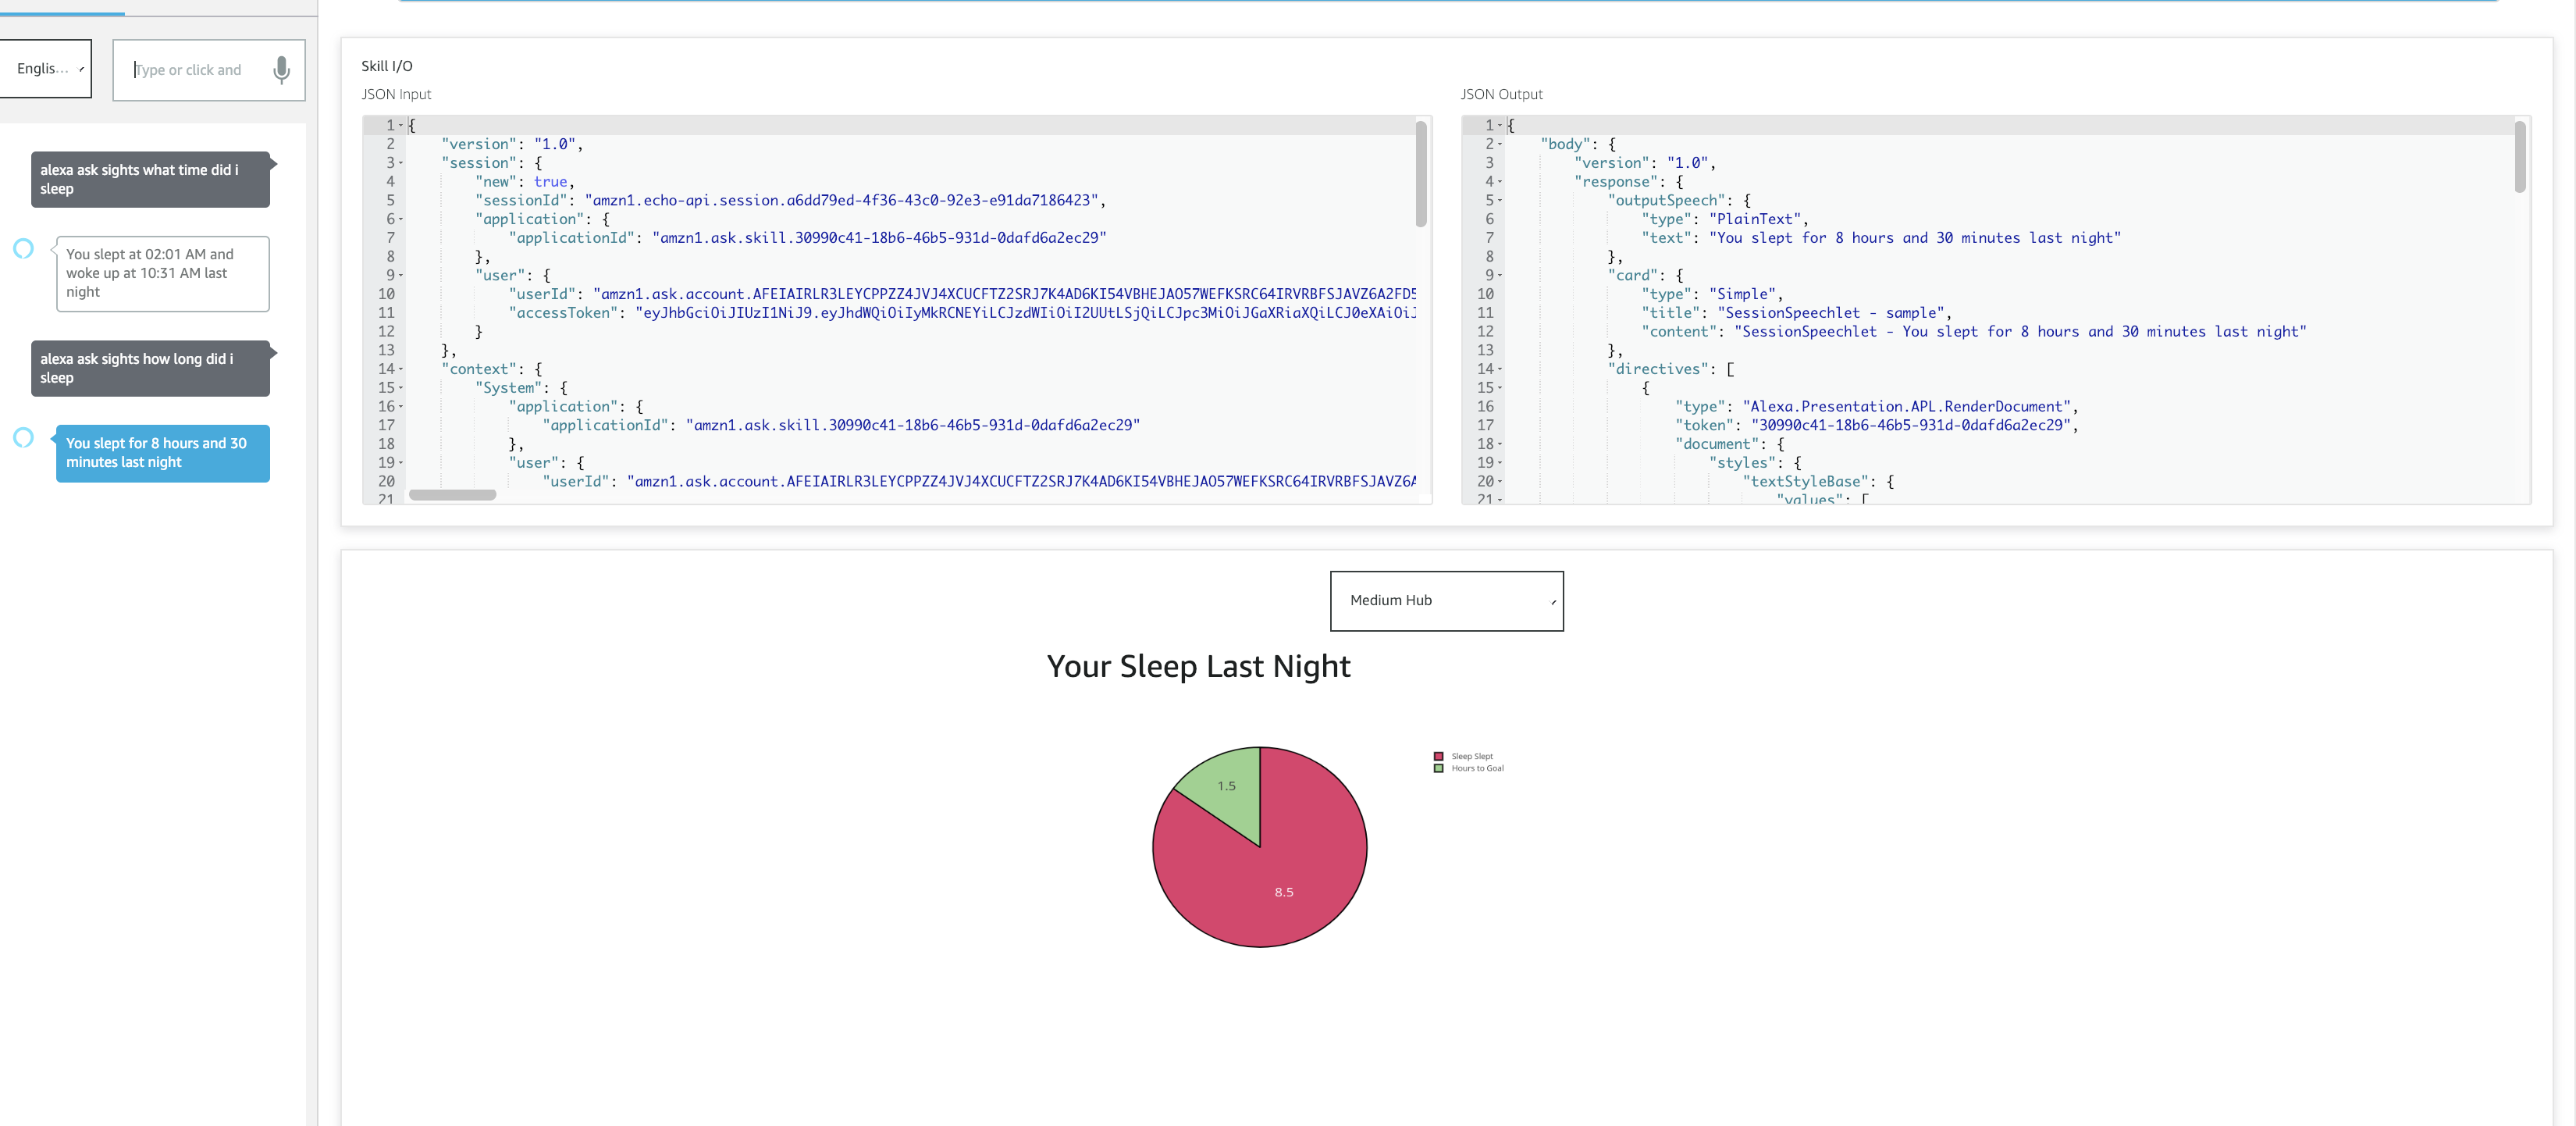Viewport: 2576px width, 1126px height.
Task: Collapse "session" block at input line 3
Action: [x=401, y=163]
